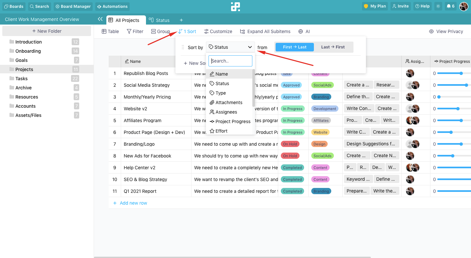
Task: Toggle light/dark theme sun icon
Action: [438, 6]
